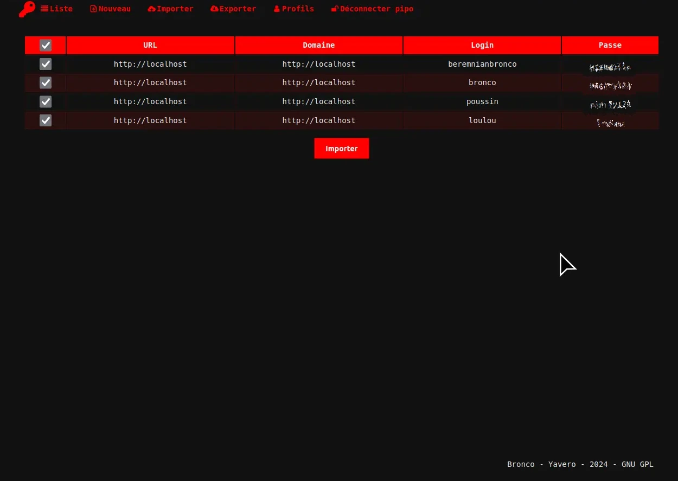Image resolution: width=678 pixels, height=481 pixels.
Task: Click blurred password in poussin row
Action: pos(610,104)
